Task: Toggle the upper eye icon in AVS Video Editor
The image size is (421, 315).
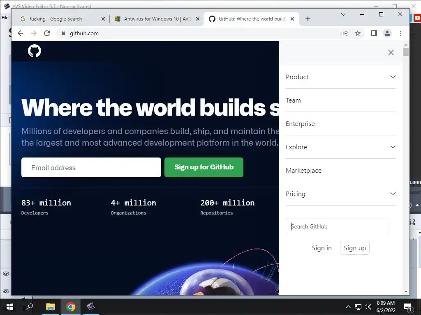Action: click(x=6, y=274)
